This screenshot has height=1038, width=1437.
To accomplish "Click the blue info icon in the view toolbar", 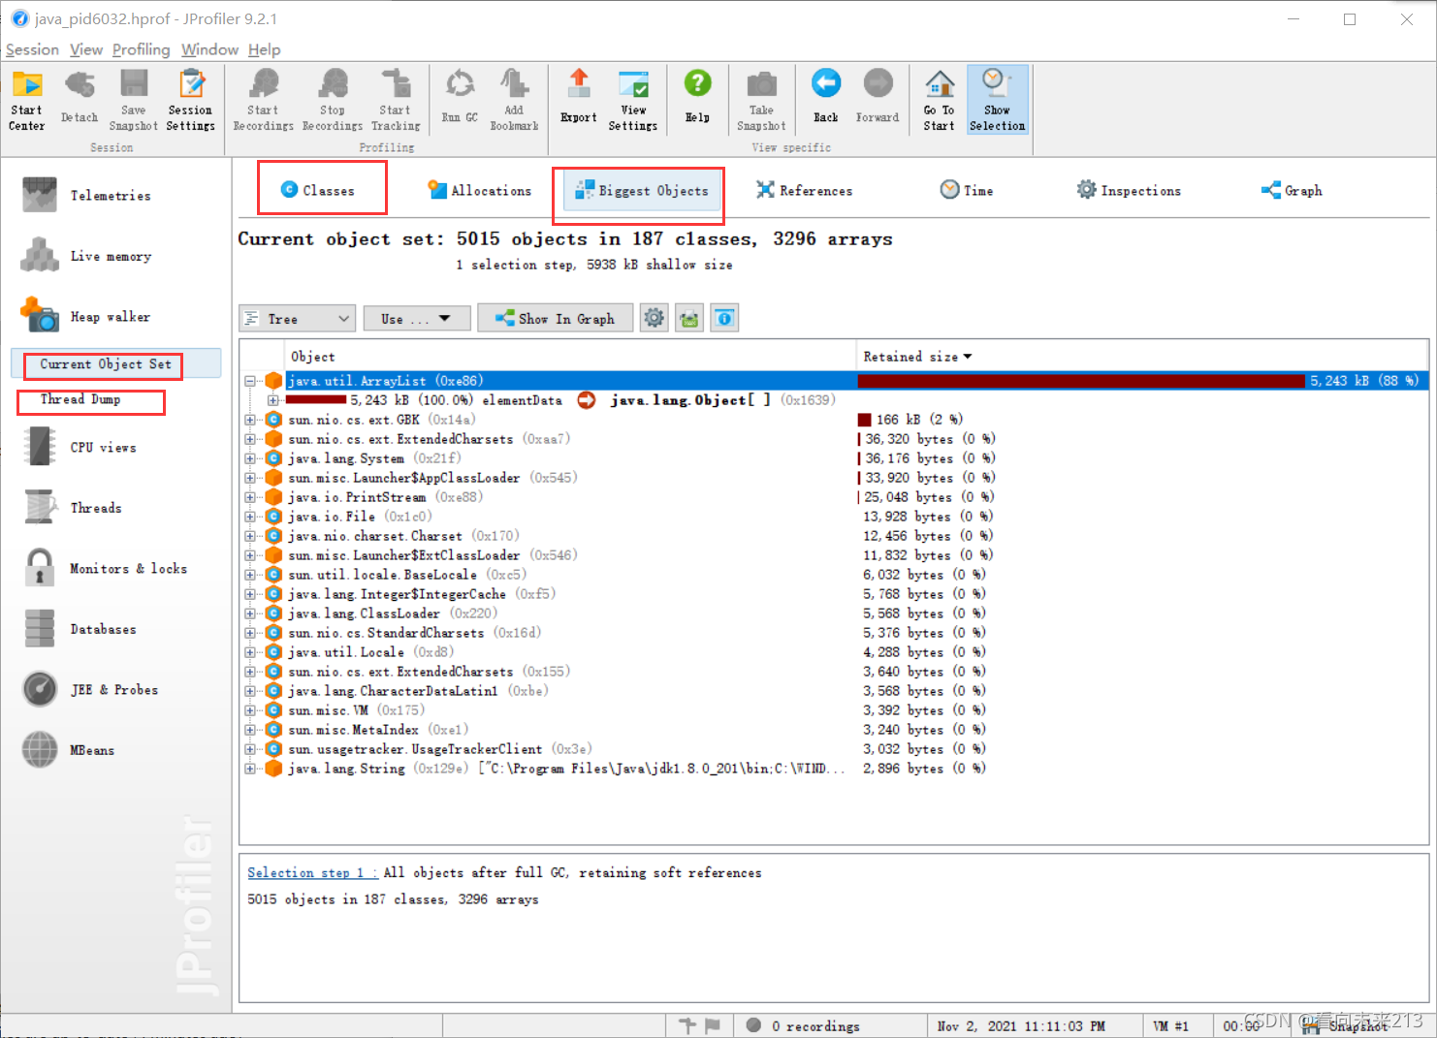I will point(724,318).
